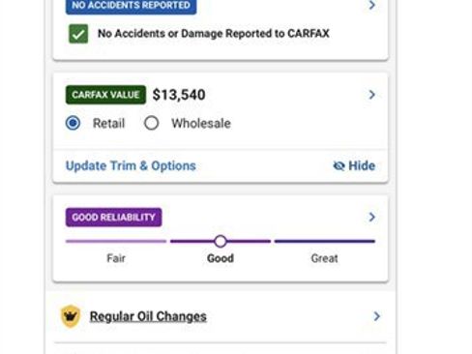Expand the Good Reliability chevron
Image resolution: width=472 pixels, height=354 pixels.
click(371, 217)
